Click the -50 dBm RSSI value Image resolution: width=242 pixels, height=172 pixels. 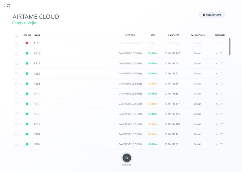(x=152, y=53)
